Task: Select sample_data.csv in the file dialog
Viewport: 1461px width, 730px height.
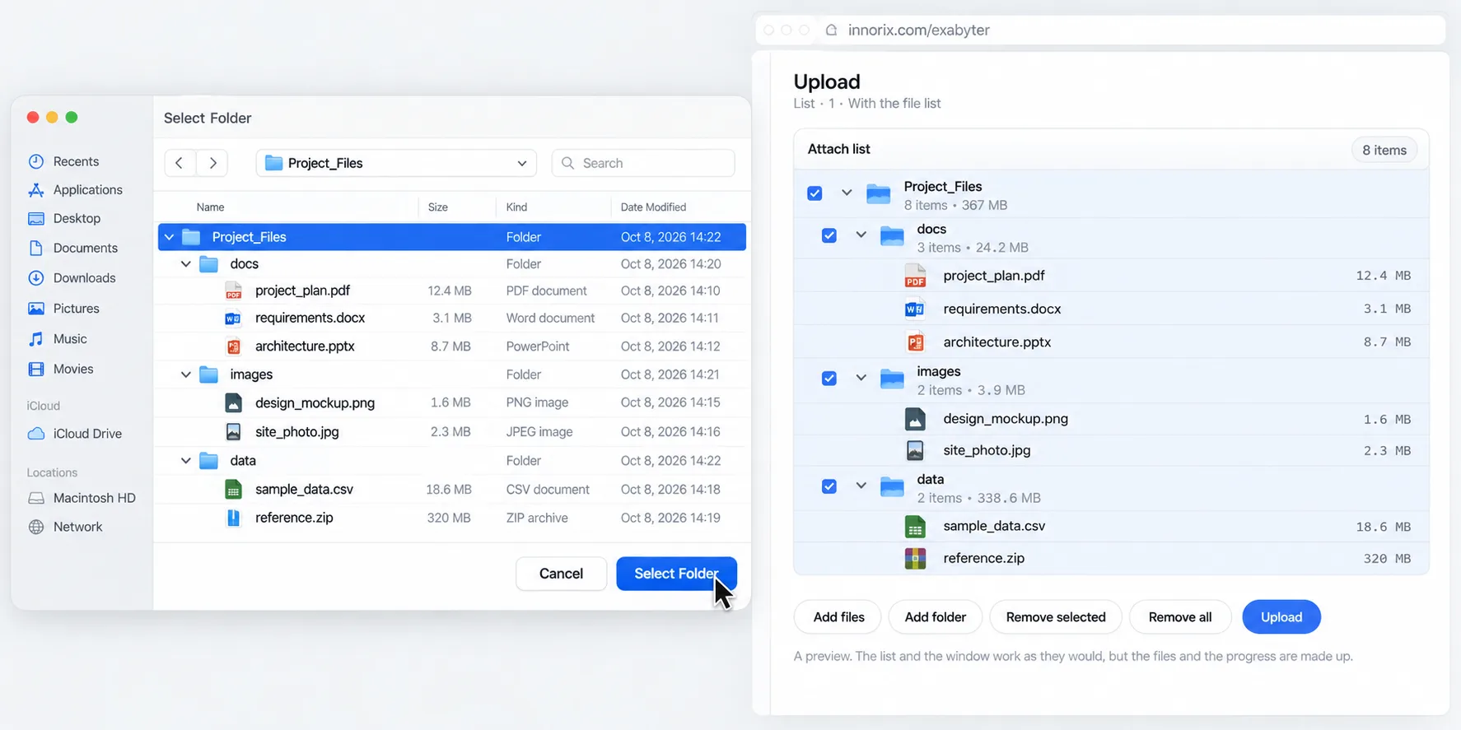Action: click(451, 489)
